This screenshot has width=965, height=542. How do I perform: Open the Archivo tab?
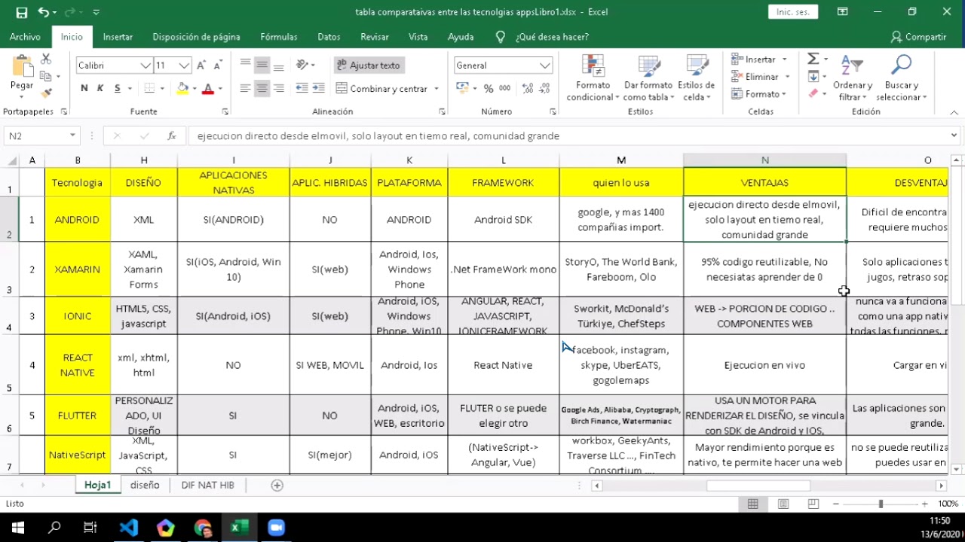pyautogui.click(x=25, y=37)
